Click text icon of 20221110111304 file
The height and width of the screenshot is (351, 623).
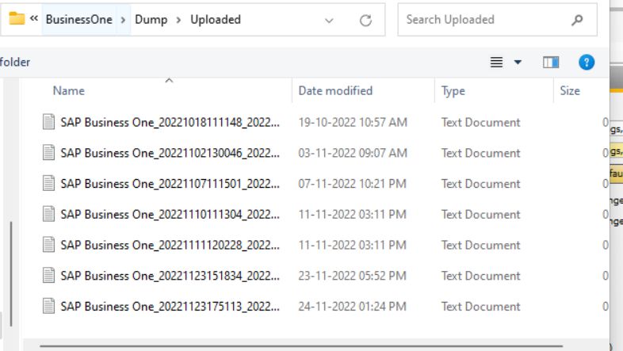pyautogui.click(x=48, y=214)
